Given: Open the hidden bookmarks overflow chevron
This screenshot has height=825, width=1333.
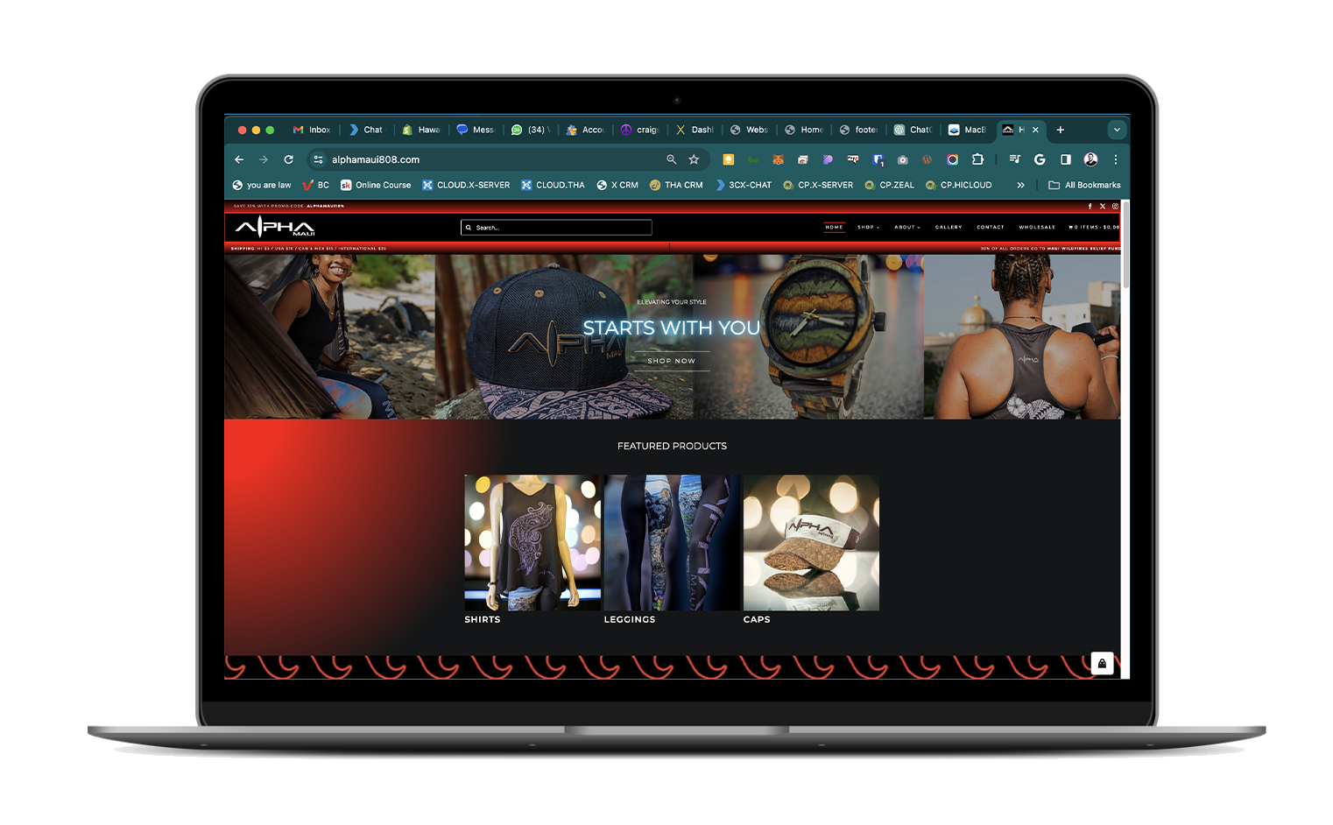Looking at the screenshot, I should (1020, 185).
